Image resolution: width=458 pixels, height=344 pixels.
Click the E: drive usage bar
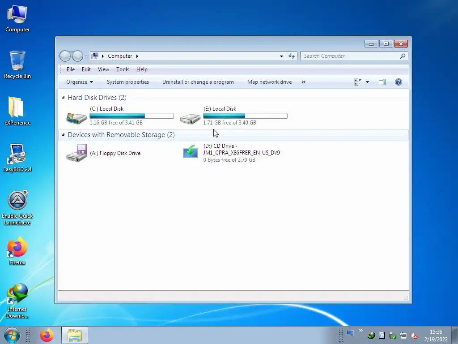pyautogui.click(x=246, y=116)
